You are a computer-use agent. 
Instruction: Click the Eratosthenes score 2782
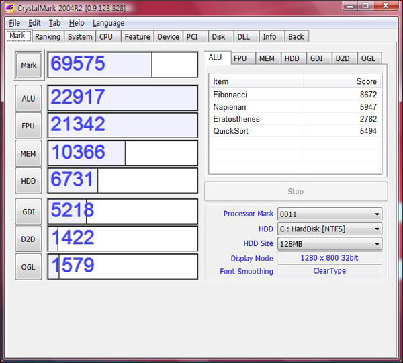tap(368, 119)
